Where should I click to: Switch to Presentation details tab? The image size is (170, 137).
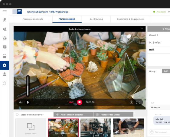[33, 19]
